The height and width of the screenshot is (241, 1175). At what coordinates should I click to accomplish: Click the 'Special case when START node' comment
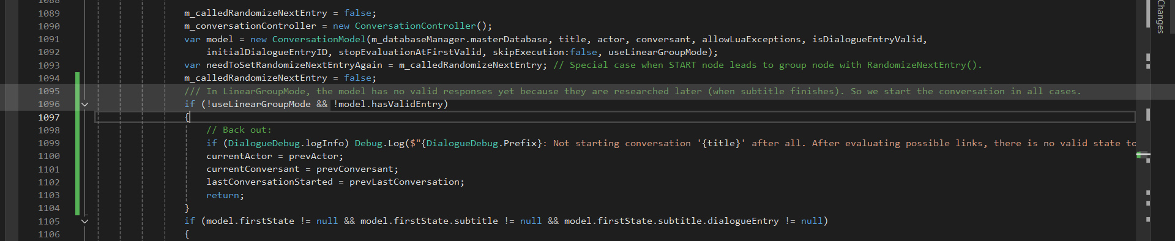pyautogui.click(x=767, y=65)
